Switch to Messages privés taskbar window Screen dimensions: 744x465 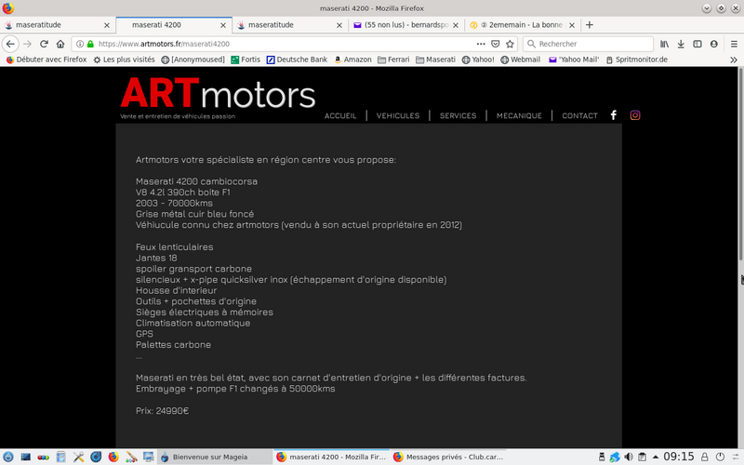(x=448, y=457)
